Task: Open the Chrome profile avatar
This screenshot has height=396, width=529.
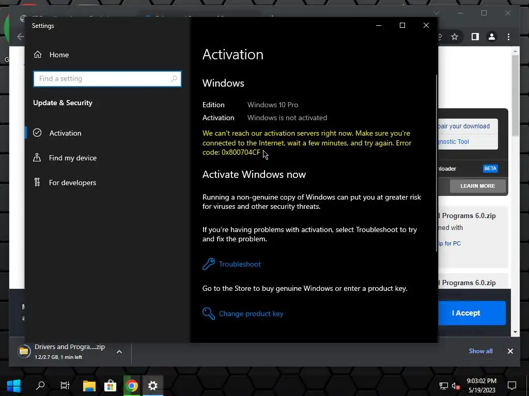Action: [x=492, y=37]
